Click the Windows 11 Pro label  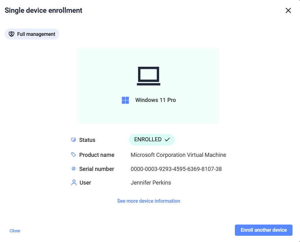pyautogui.click(x=155, y=100)
